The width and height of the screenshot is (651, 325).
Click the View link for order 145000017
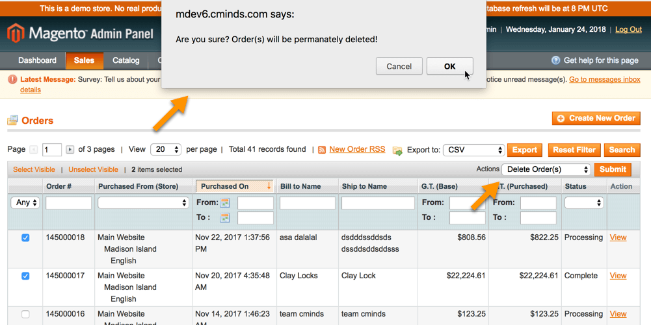618,276
